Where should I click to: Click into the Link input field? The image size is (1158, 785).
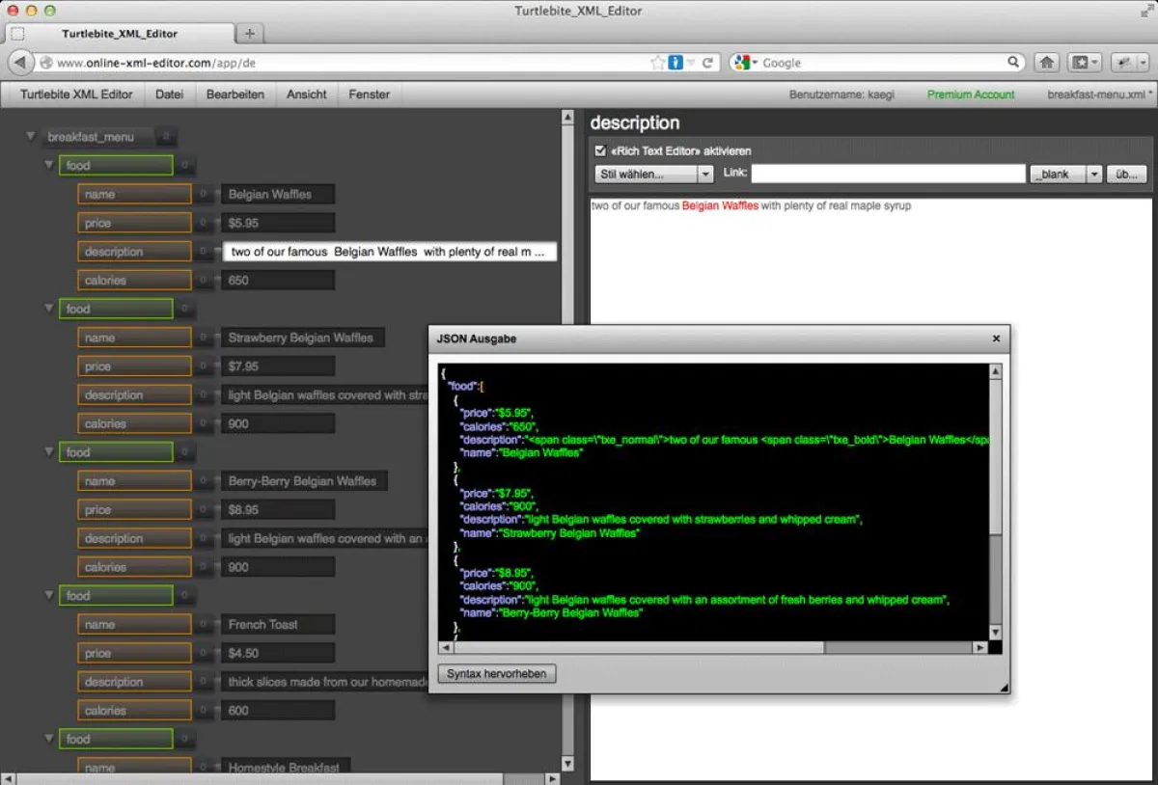[886, 174]
